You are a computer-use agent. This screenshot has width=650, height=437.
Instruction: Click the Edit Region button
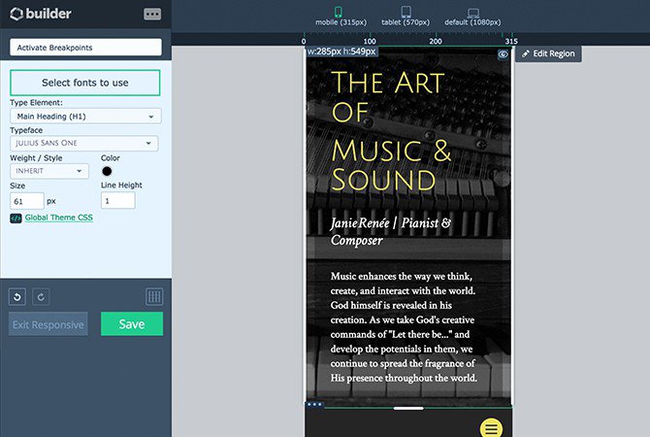548,54
